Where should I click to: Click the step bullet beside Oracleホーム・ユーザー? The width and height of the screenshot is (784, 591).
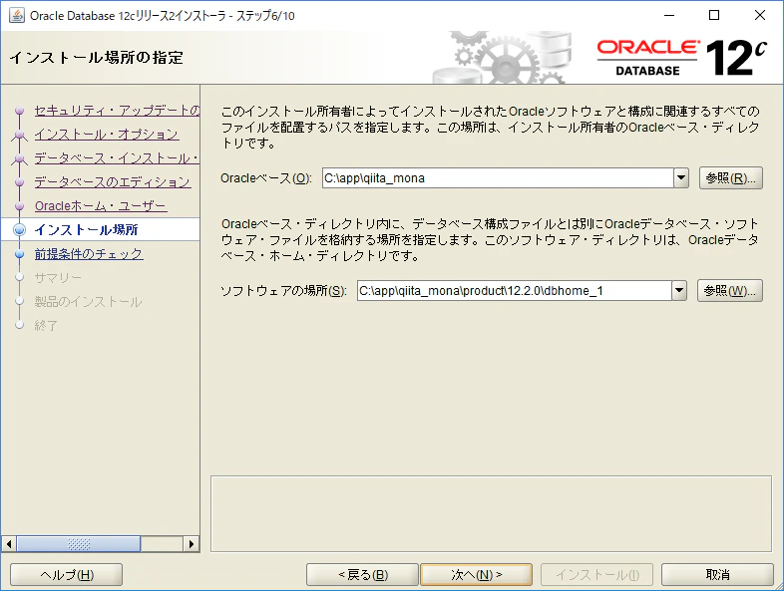[20, 206]
